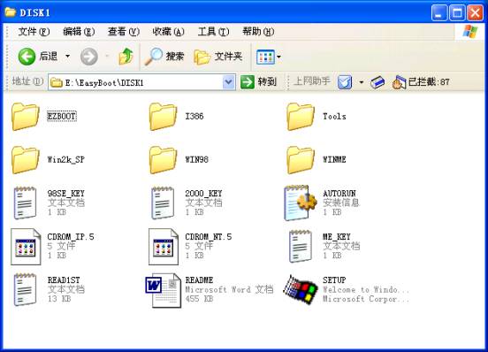Click the green Back arrow button

tap(27, 57)
